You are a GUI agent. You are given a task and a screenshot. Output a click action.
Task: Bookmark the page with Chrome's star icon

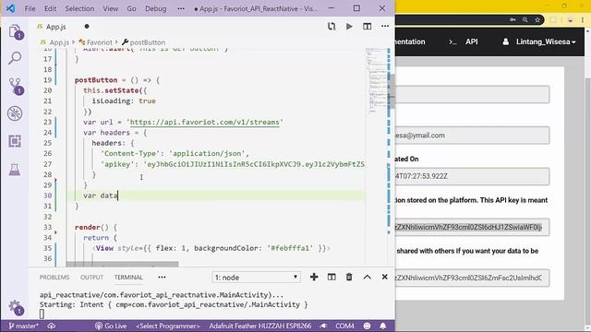pyautogui.click(x=537, y=19)
